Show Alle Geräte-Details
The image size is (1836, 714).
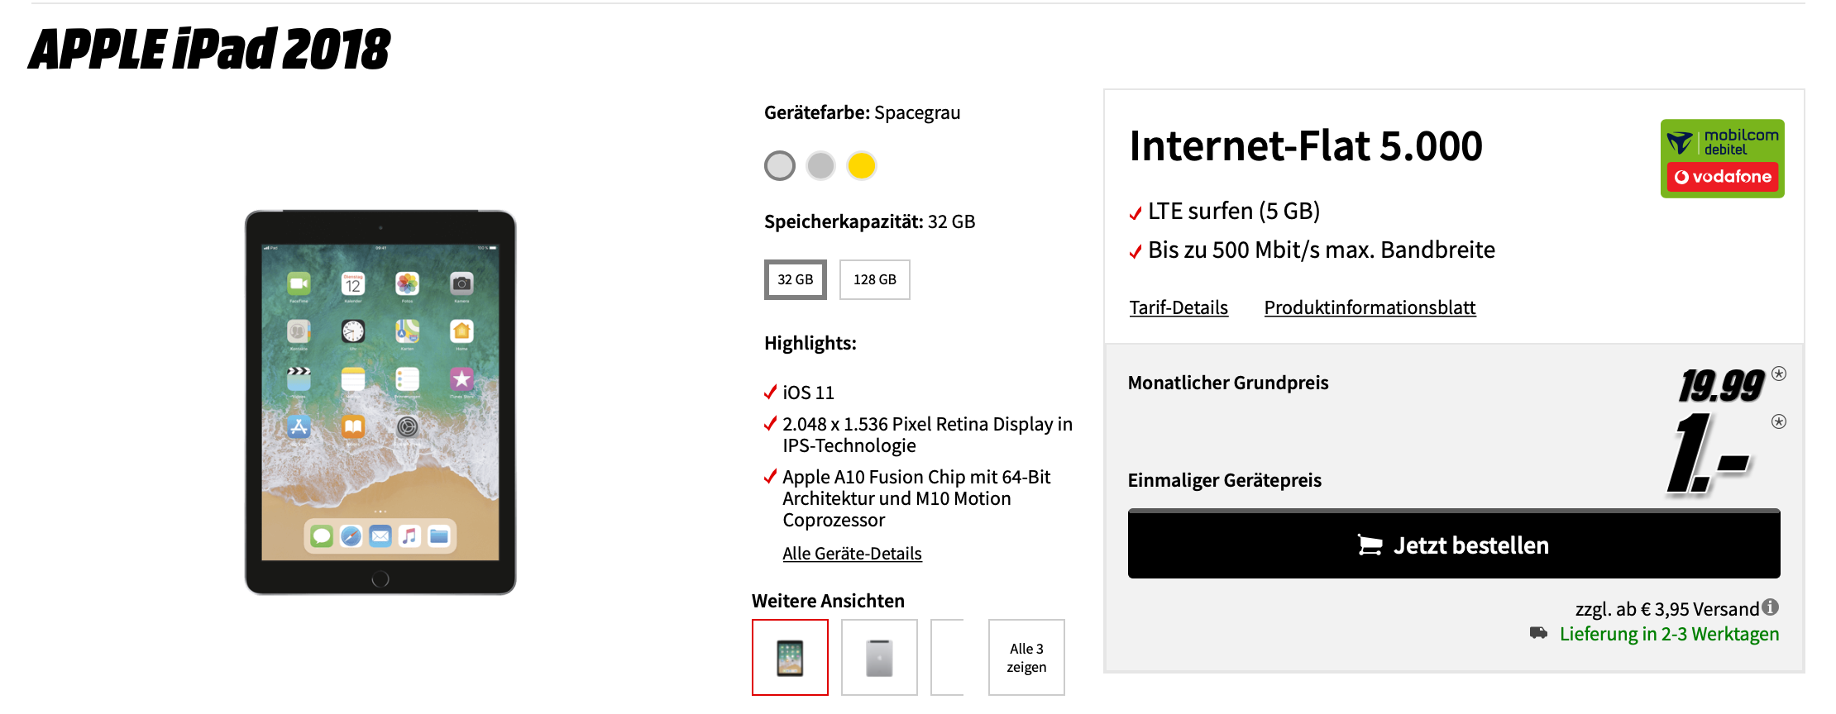pyautogui.click(x=852, y=554)
